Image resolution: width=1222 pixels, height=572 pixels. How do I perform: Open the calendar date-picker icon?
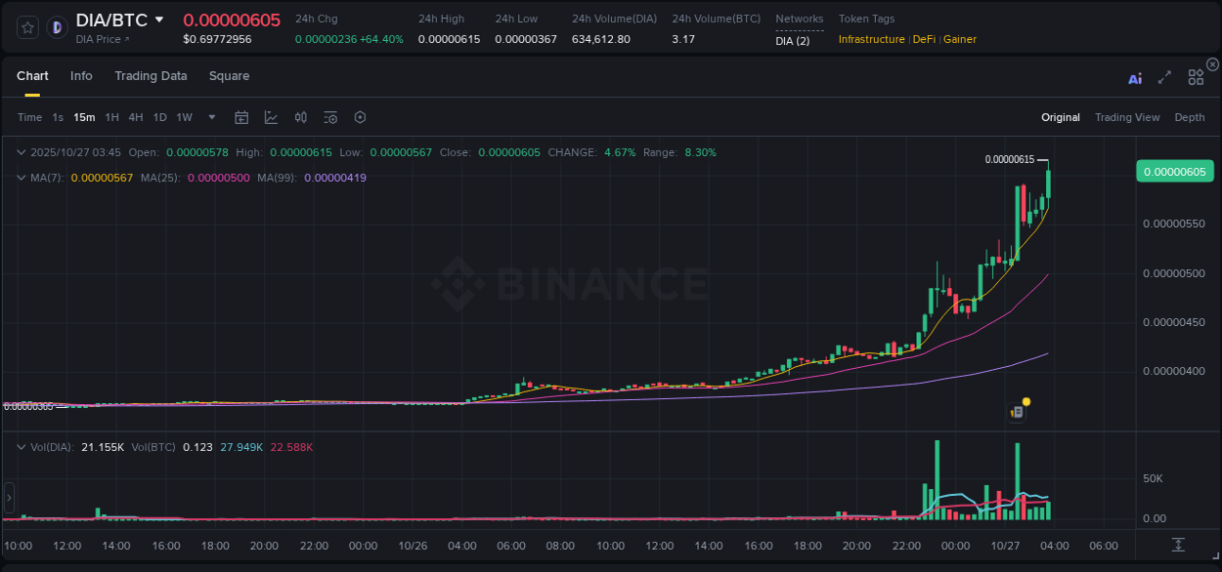(241, 117)
